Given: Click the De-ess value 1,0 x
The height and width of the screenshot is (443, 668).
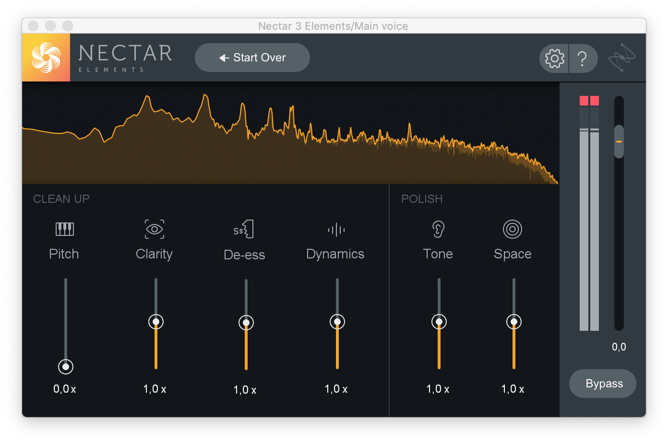Looking at the screenshot, I should click(245, 390).
